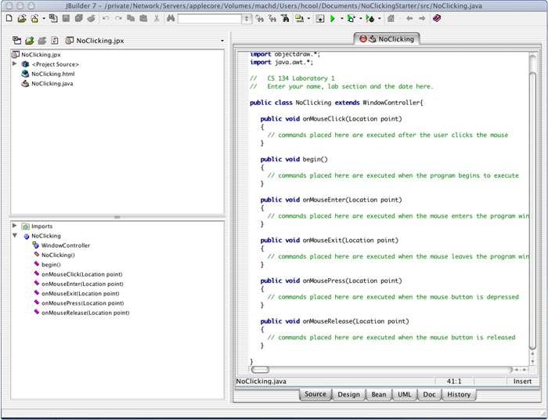Click the New file icon in toolbar

[9, 18]
